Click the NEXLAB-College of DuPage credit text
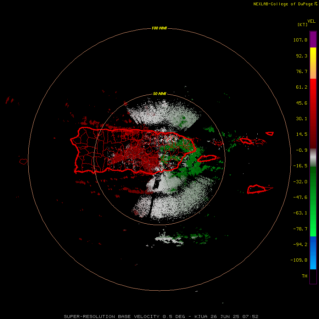 (285, 4)
